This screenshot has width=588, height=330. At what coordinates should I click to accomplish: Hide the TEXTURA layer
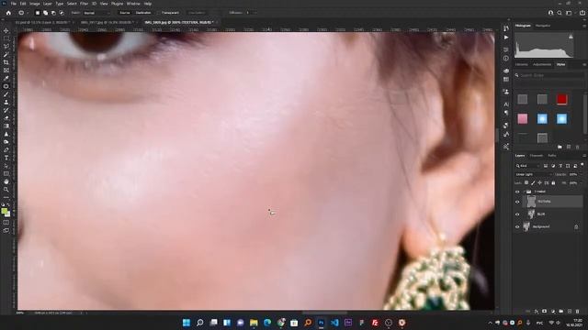(517, 202)
